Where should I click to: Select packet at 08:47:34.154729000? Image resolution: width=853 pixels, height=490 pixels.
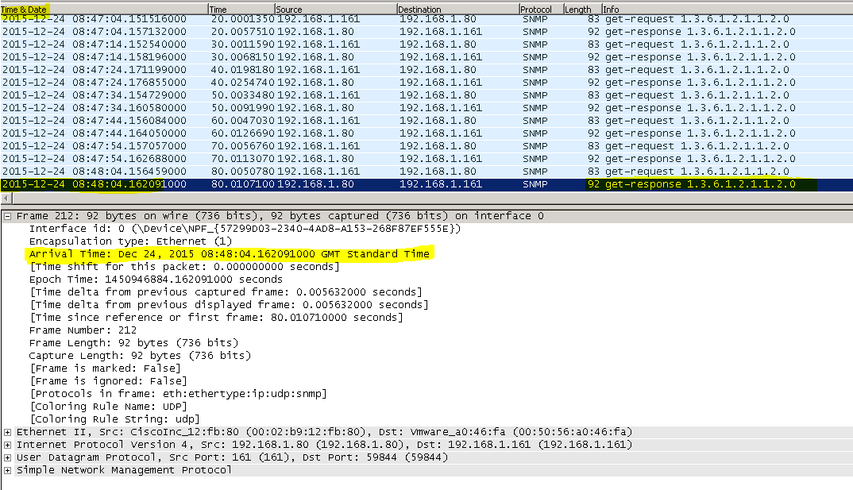click(x=426, y=95)
